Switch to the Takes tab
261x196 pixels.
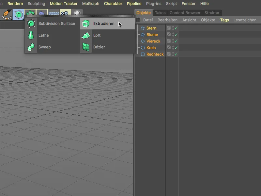tap(160, 13)
